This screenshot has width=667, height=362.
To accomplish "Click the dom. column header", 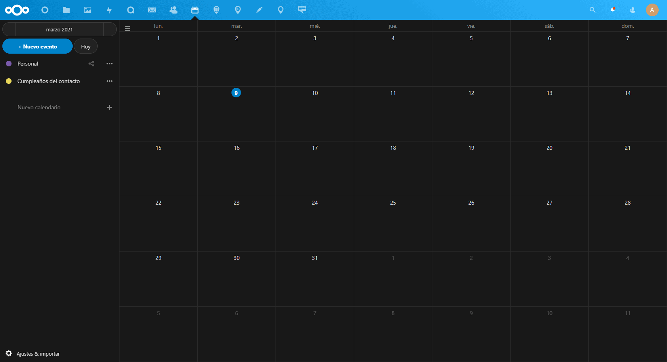I will (x=628, y=26).
